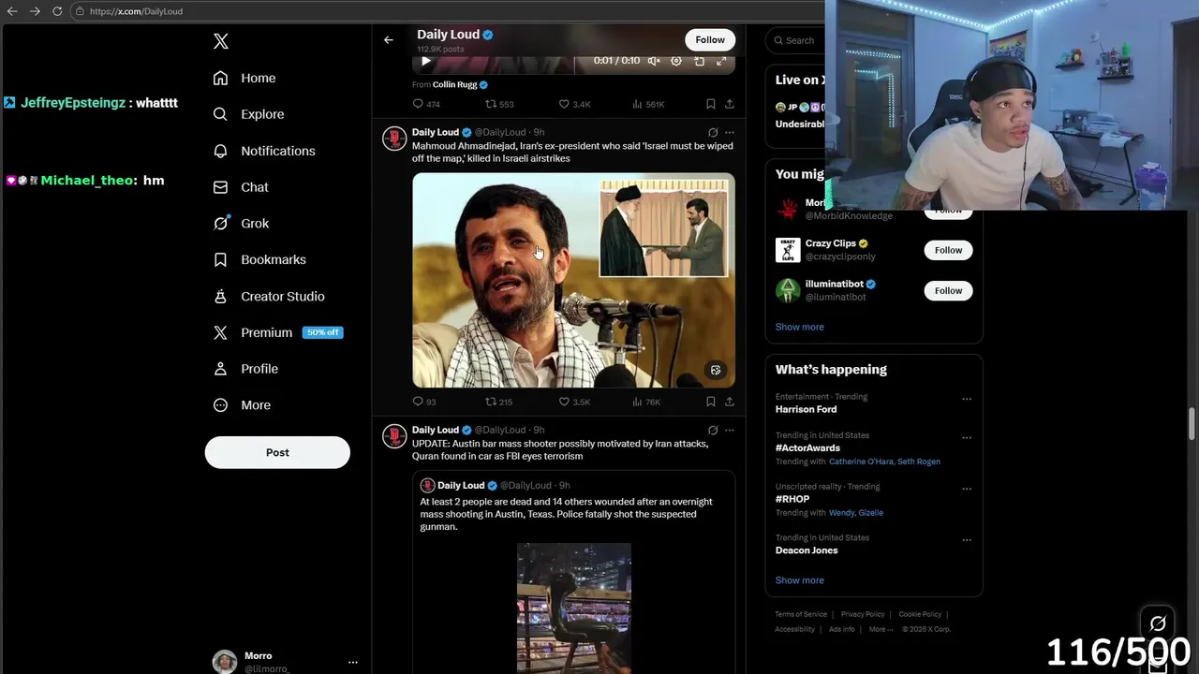Reply to post with 474 comments
This screenshot has height=674, width=1199.
(x=426, y=104)
